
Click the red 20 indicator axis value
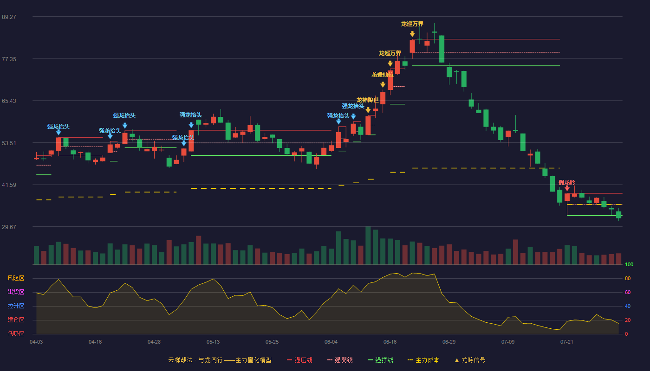tap(628, 320)
